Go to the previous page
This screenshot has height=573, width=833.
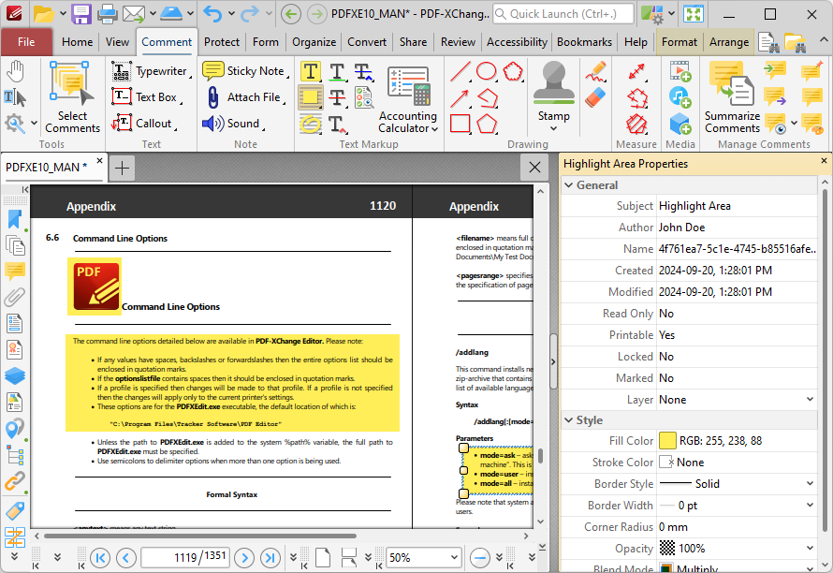point(126,558)
